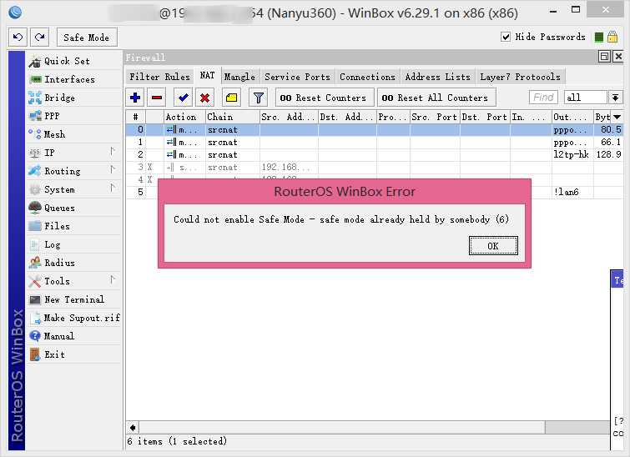Click the WinBox moon logo icon
Screen dimensions: 630x457
pyautogui.click(x=15, y=13)
